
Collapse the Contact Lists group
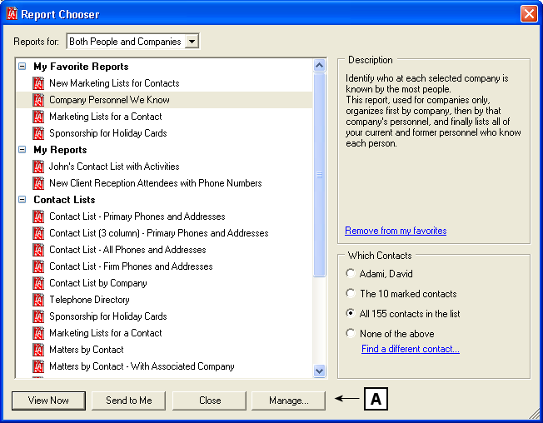pos(22,200)
